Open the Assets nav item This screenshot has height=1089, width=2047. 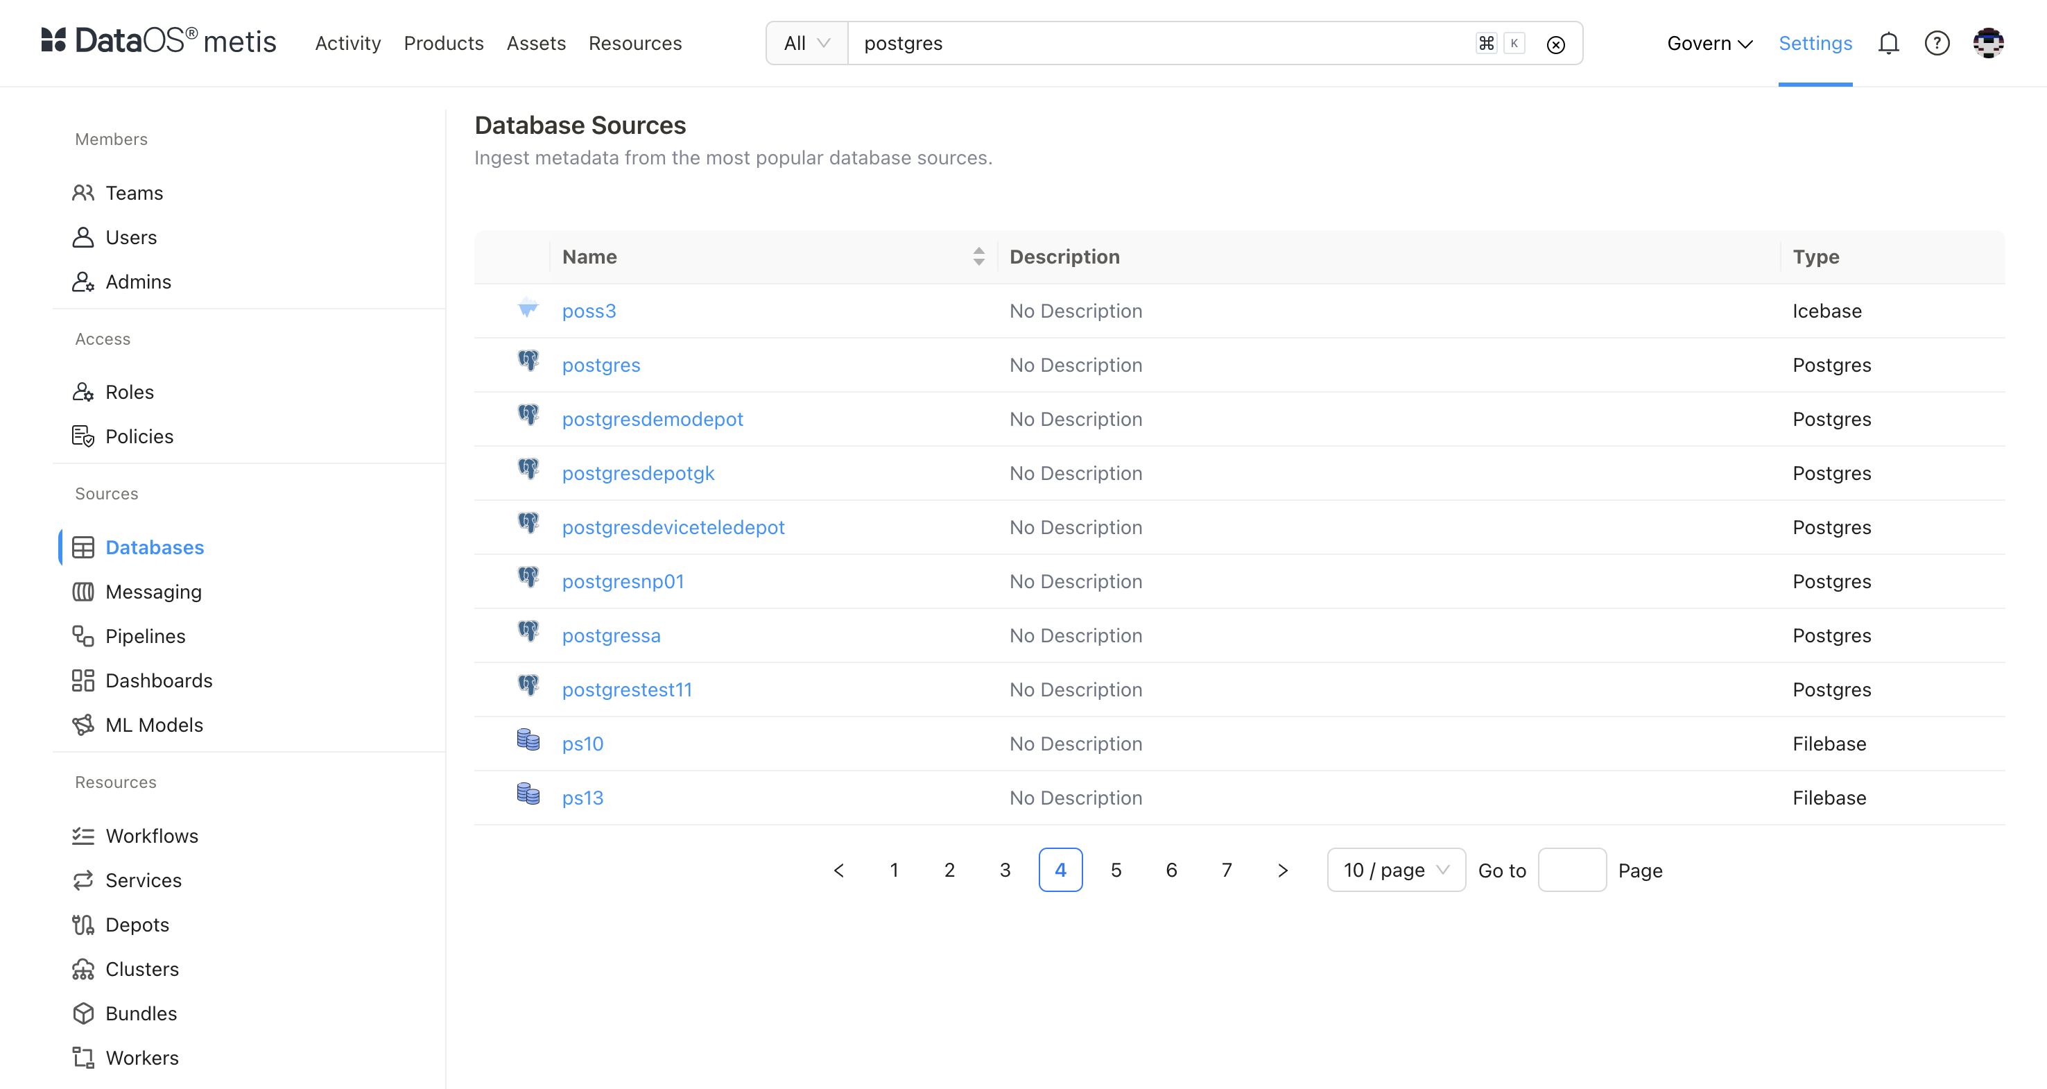click(537, 43)
